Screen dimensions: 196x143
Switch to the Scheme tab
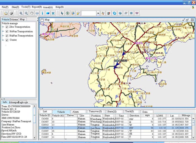pyautogui.click(x=14, y=19)
